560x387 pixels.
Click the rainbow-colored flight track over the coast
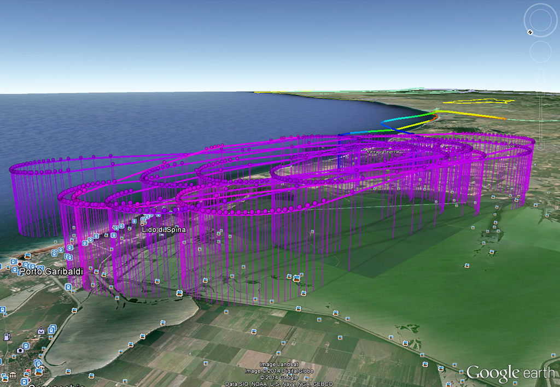tap(405, 116)
